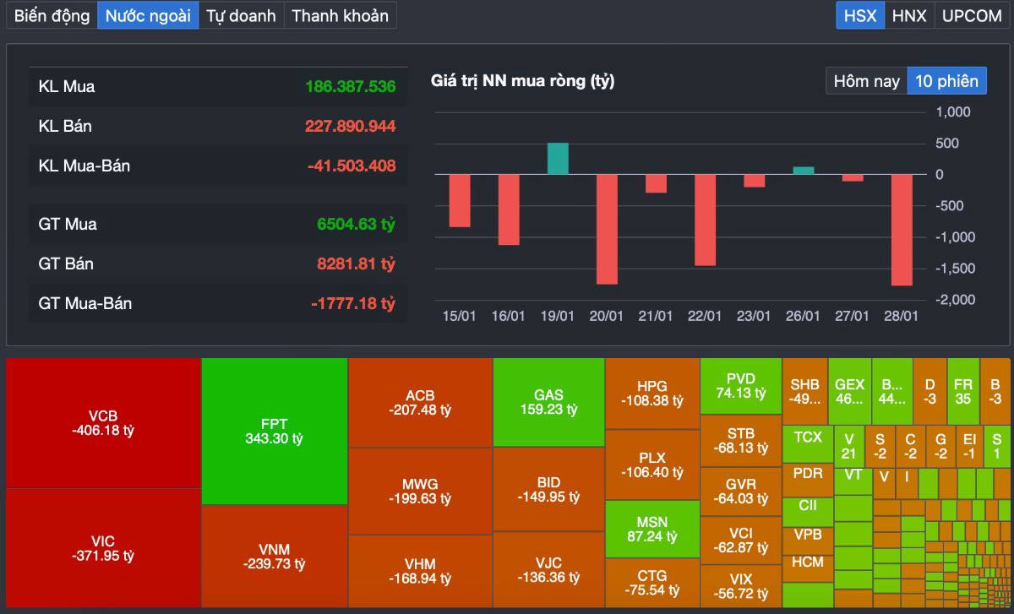Click the VNM -239.73 tỷ tile
Image resolution: width=1014 pixels, height=614 pixels.
click(x=275, y=556)
